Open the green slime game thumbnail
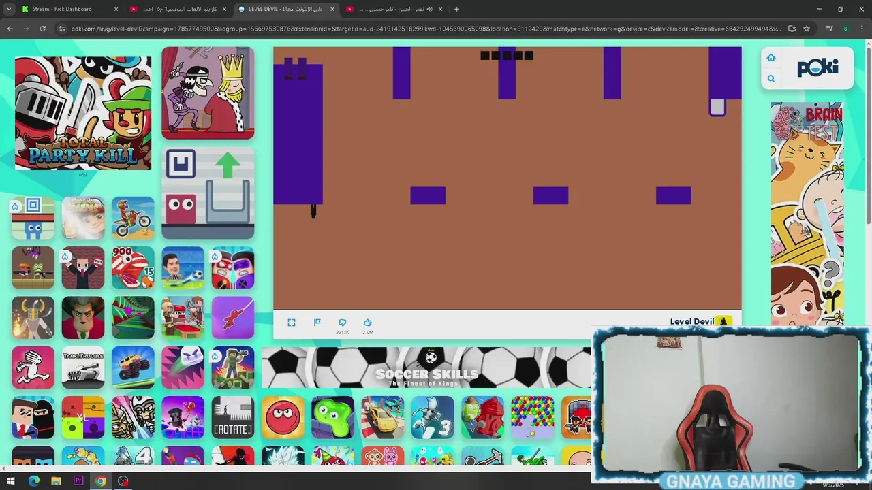872x490 pixels. [332, 417]
